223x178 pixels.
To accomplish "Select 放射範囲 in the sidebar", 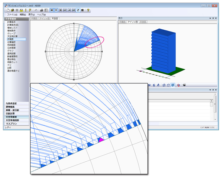I will pyautogui.click(x=12, y=45).
